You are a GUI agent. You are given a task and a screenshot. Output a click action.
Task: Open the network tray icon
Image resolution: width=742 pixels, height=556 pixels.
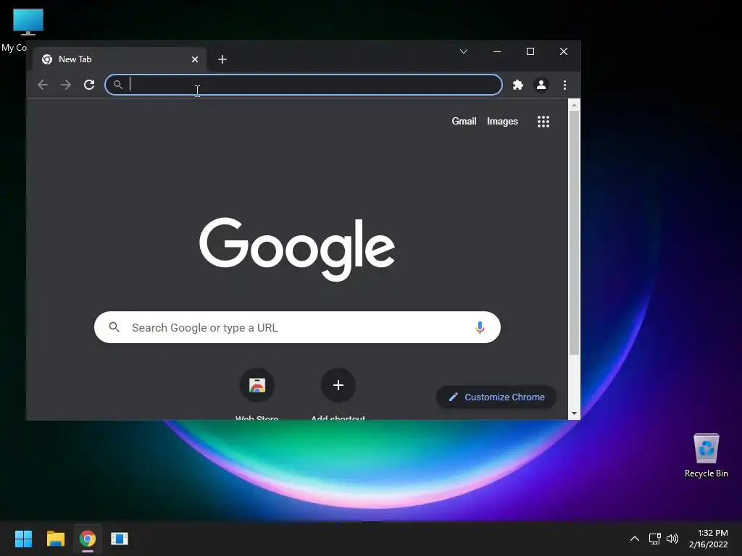[x=654, y=539]
